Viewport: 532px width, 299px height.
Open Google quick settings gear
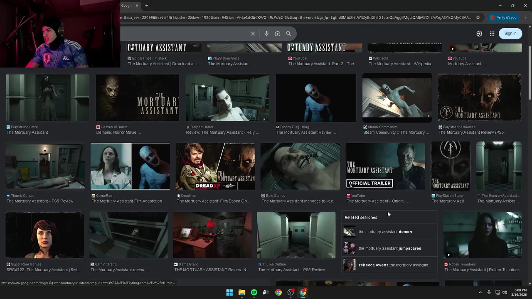coord(479,34)
